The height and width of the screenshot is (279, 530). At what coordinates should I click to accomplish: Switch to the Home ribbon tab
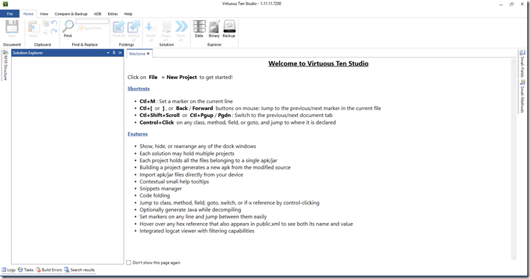point(28,14)
